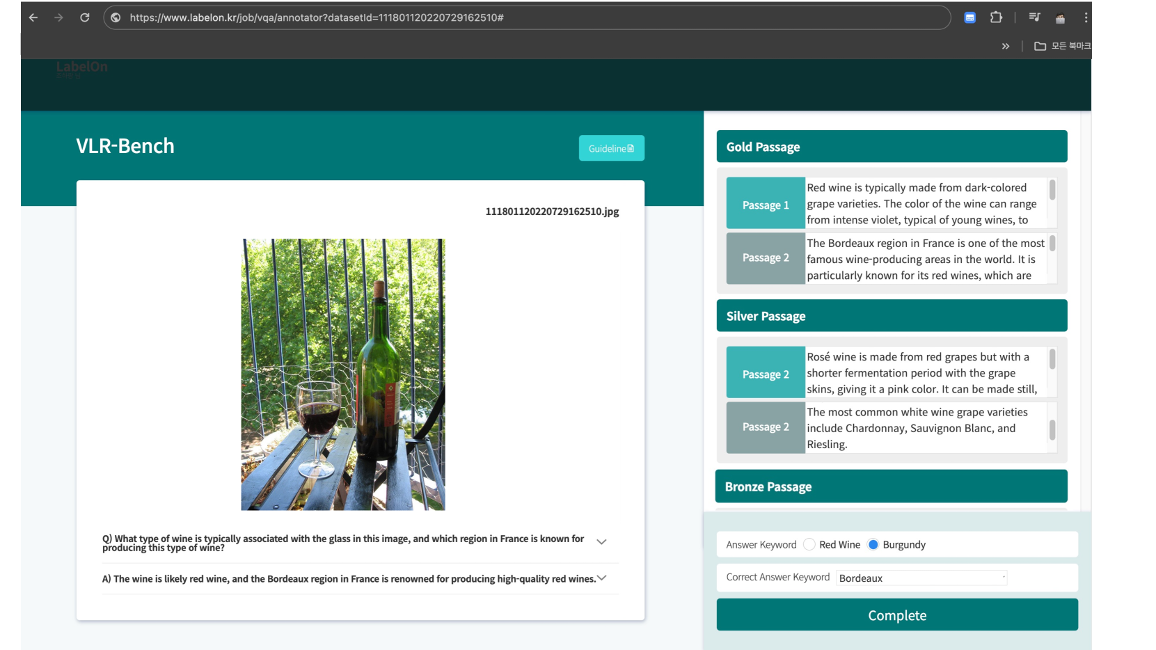
Task: Open the blue extension icon in toolbar
Action: [969, 17]
